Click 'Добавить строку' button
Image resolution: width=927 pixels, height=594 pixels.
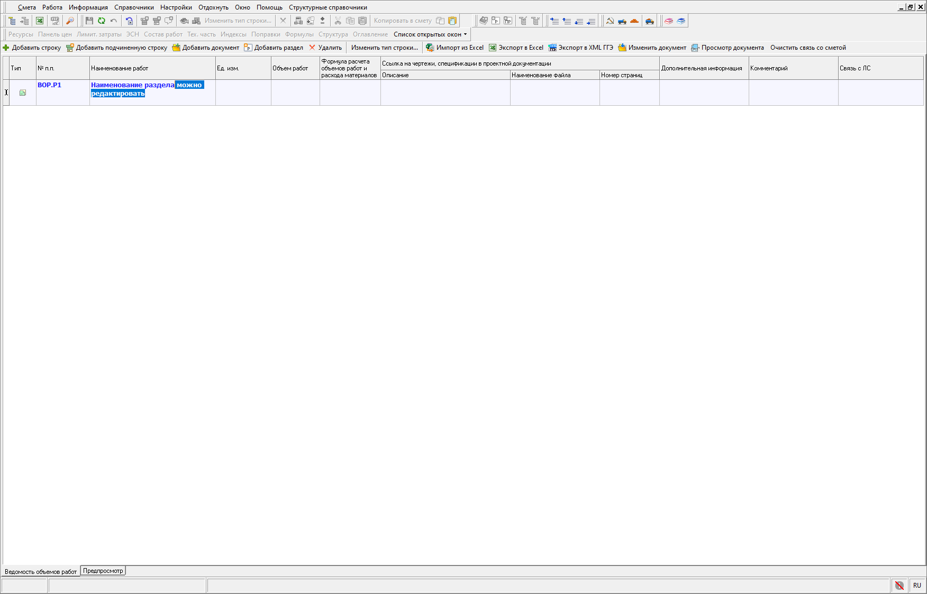click(x=32, y=48)
